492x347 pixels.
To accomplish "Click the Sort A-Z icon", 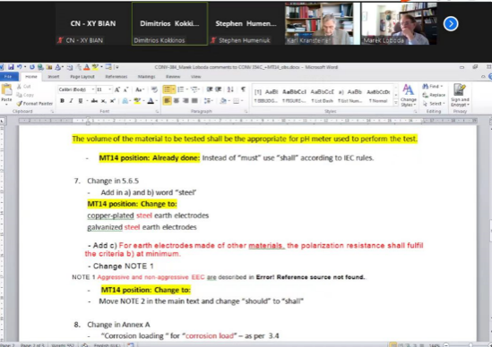I will click(230, 89).
